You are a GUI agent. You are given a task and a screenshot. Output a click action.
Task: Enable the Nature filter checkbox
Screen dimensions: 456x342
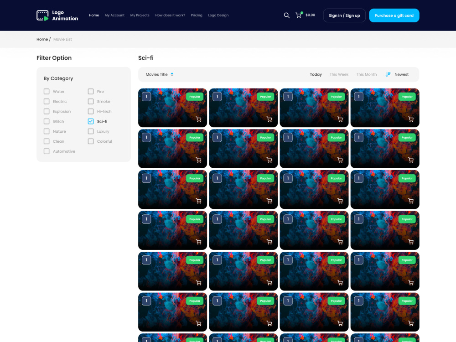point(47,131)
